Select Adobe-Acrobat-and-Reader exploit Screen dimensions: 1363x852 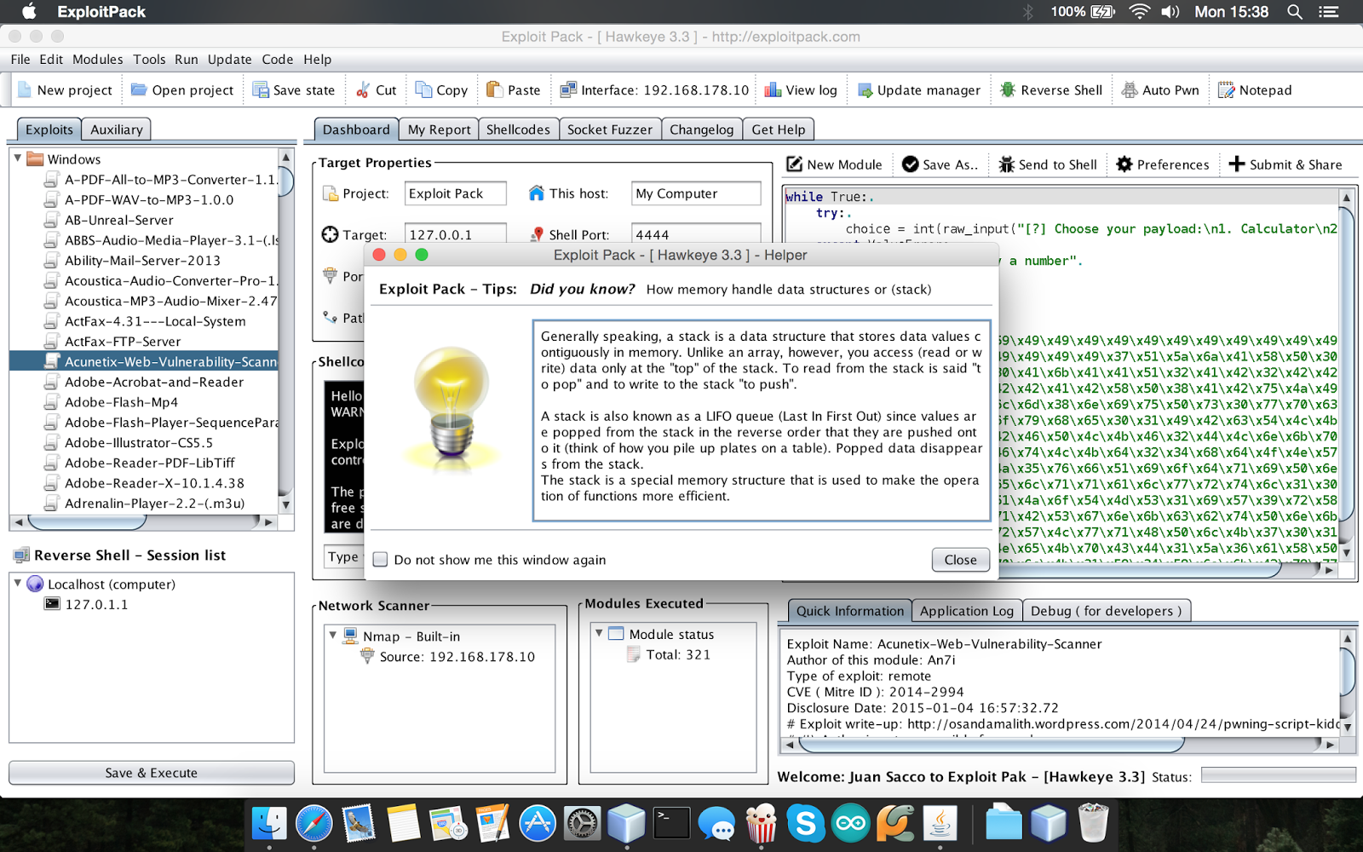[x=154, y=382]
